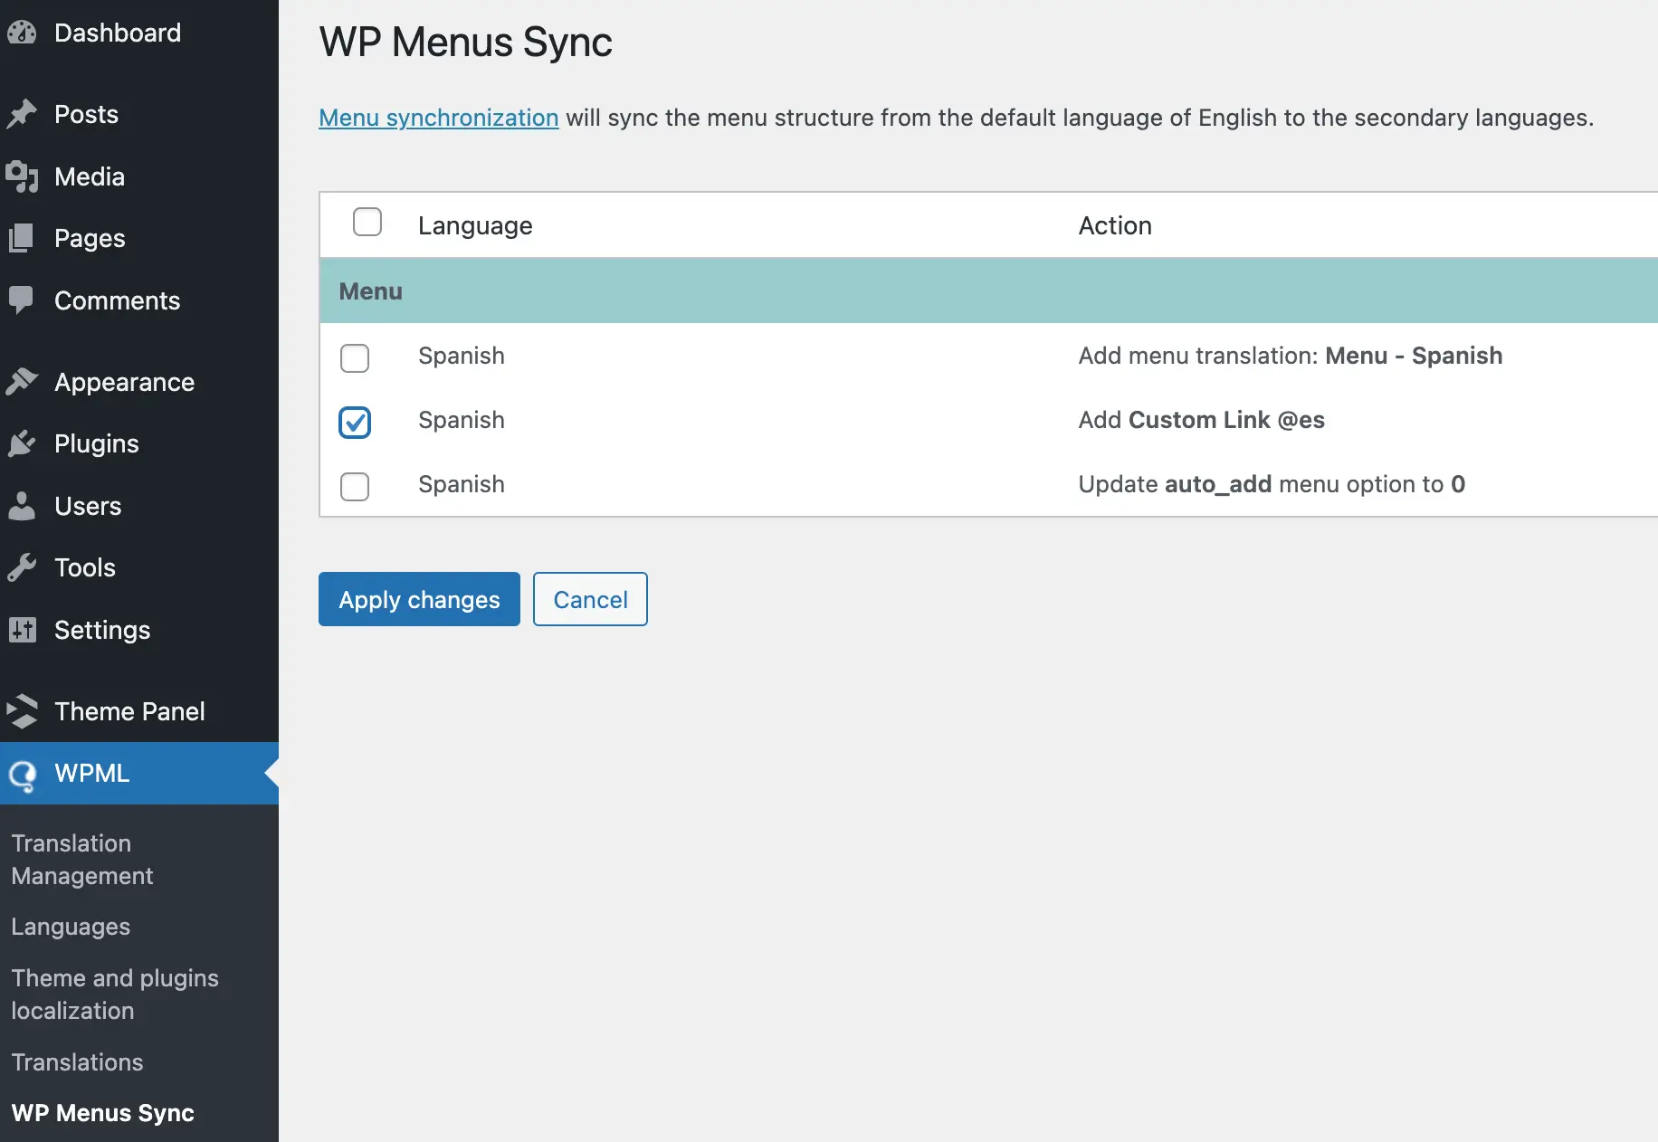Click the Users person icon
Viewport: 1658px width, 1142px height.
(x=22, y=506)
